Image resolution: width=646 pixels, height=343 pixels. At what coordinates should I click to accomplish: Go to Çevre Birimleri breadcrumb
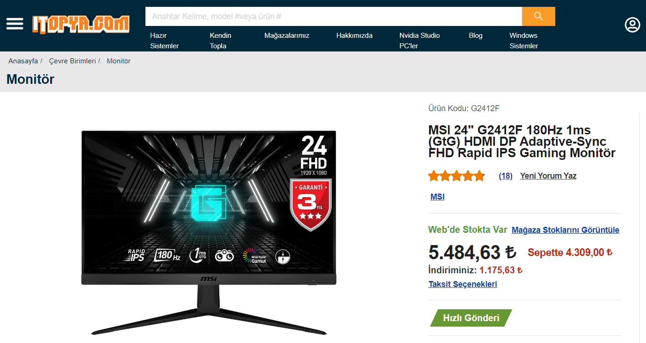tap(72, 61)
